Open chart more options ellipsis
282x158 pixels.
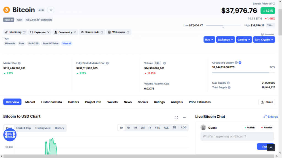[185, 118]
